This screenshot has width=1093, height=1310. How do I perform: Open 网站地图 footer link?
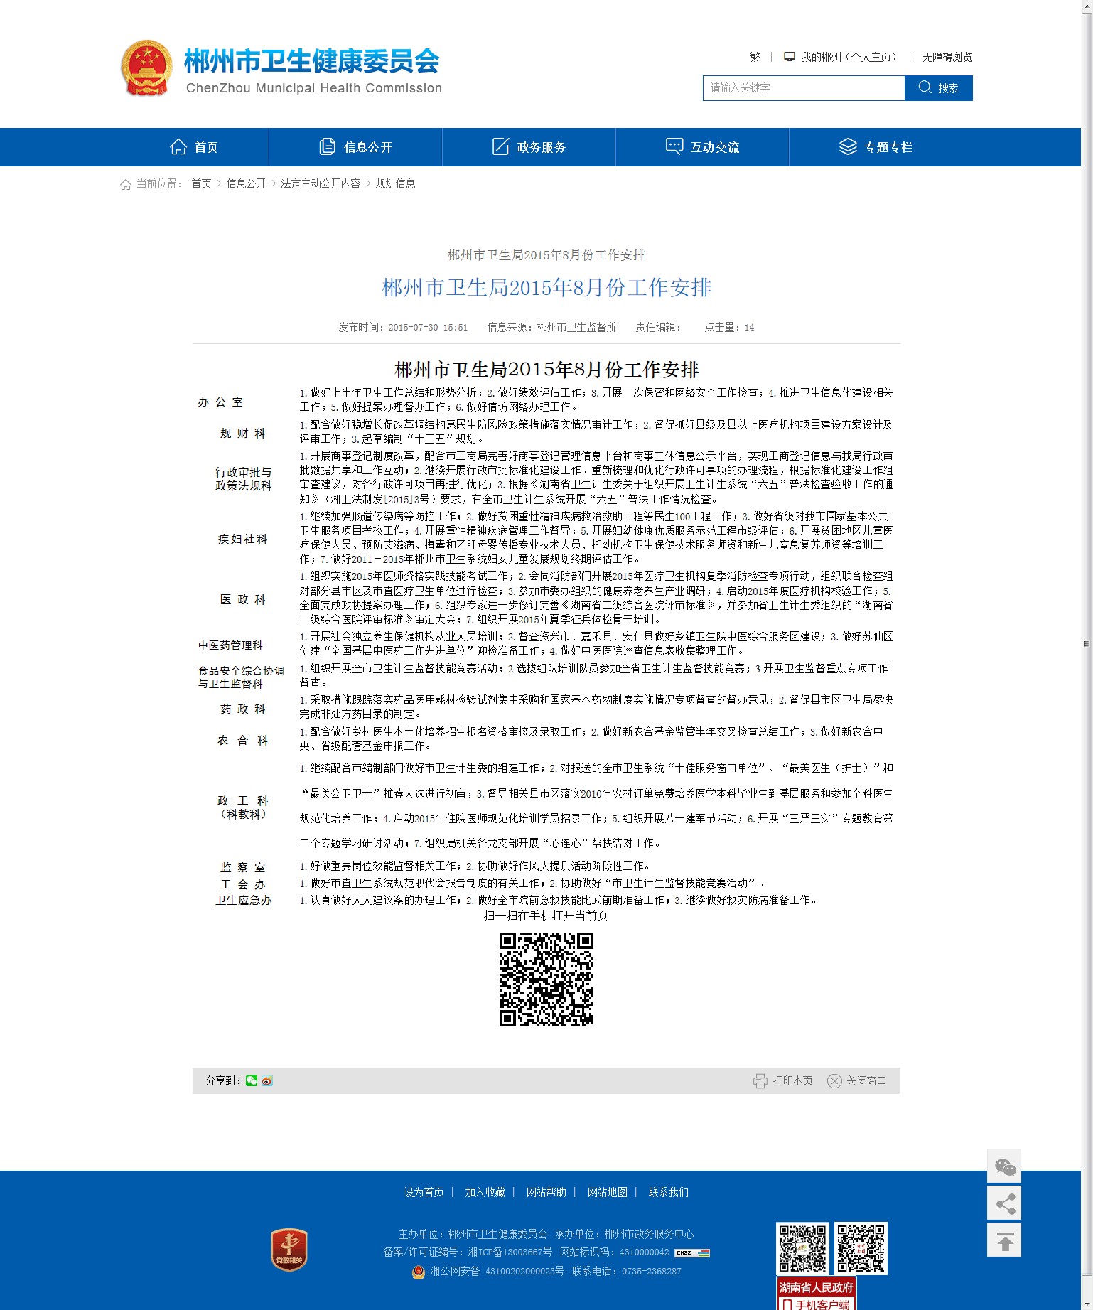coord(608,1193)
